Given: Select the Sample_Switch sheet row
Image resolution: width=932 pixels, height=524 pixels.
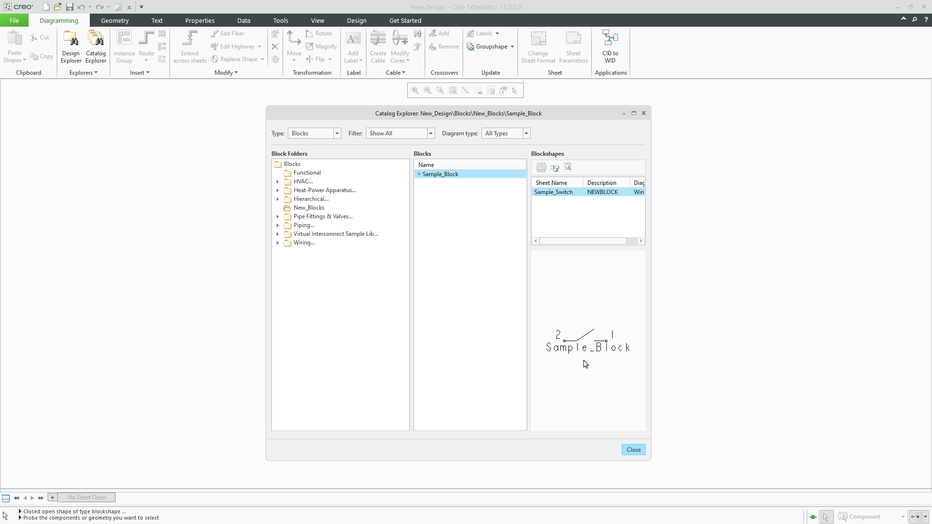Looking at the screenshot, I should pos(588,192).
